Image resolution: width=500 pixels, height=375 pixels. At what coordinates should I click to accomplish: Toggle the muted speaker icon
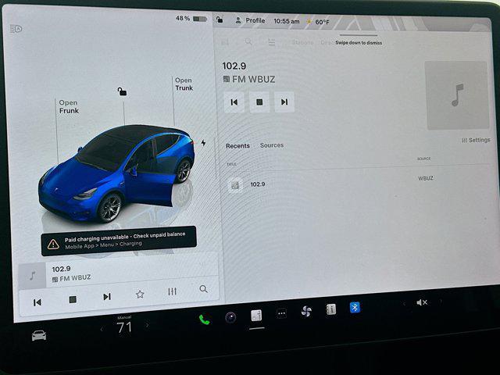click(422, 302)
